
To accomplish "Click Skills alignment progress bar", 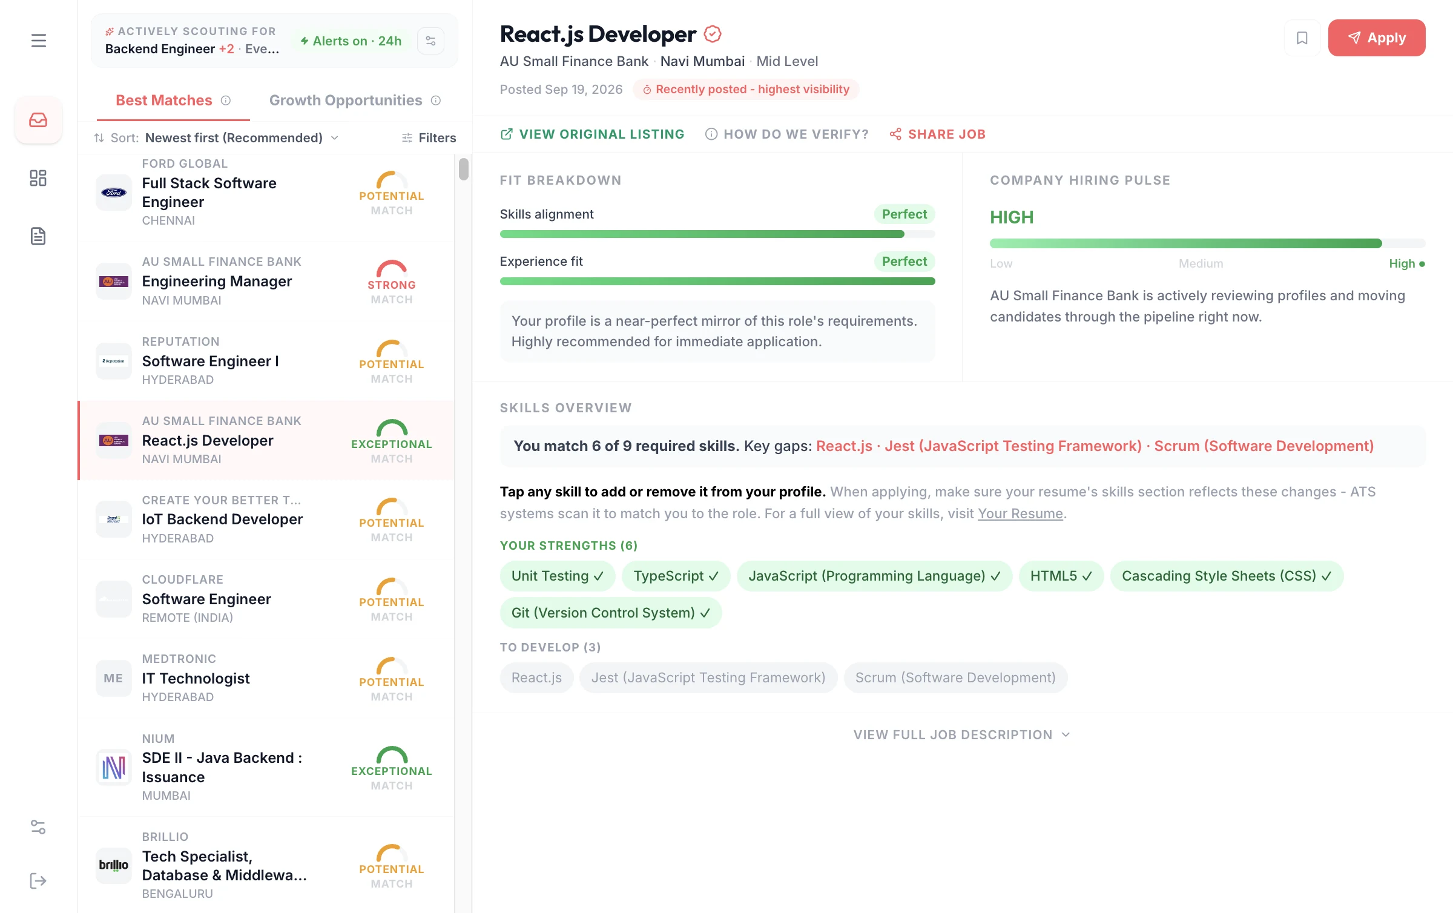I will tap(717, 234).
